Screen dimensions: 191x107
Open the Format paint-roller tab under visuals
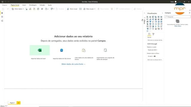point(153,34)
